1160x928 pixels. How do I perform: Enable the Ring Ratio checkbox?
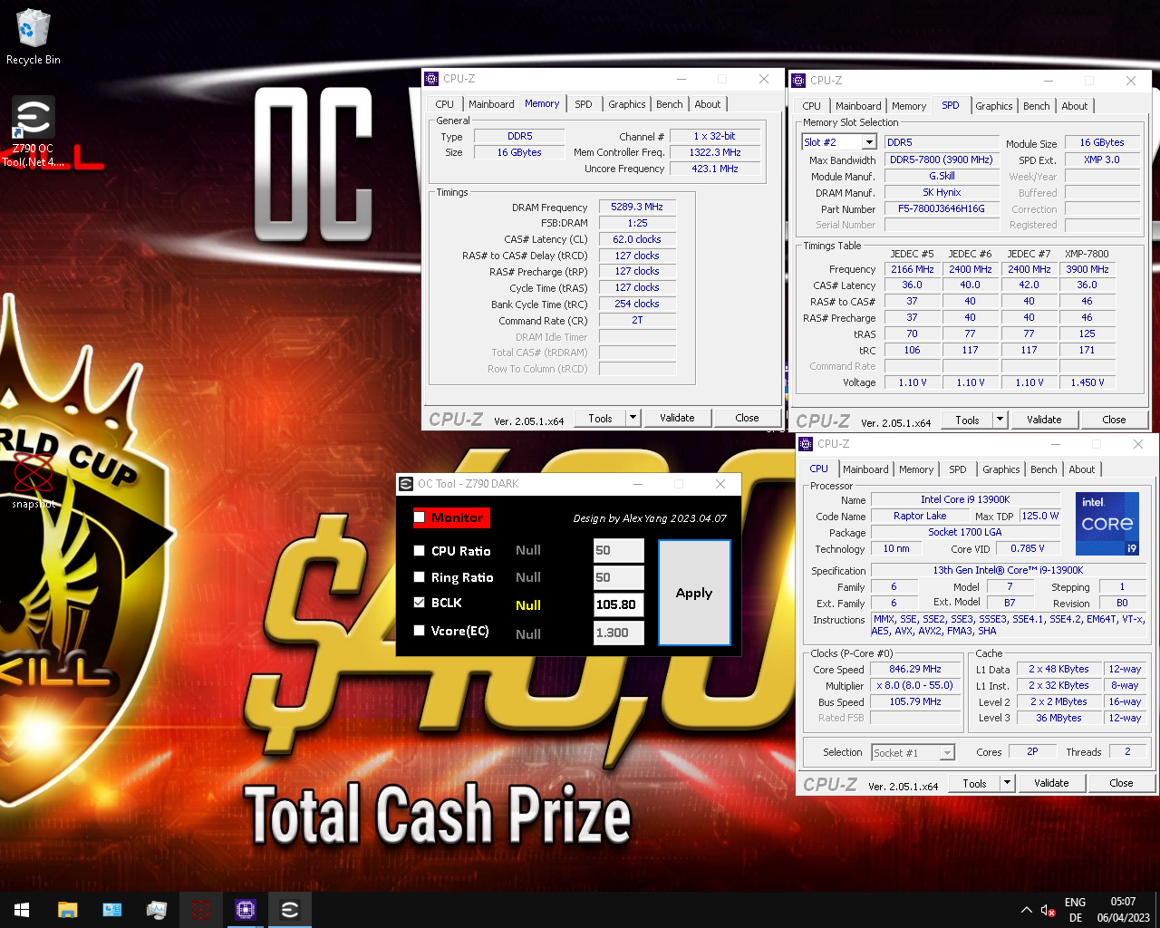pos(419,576)
